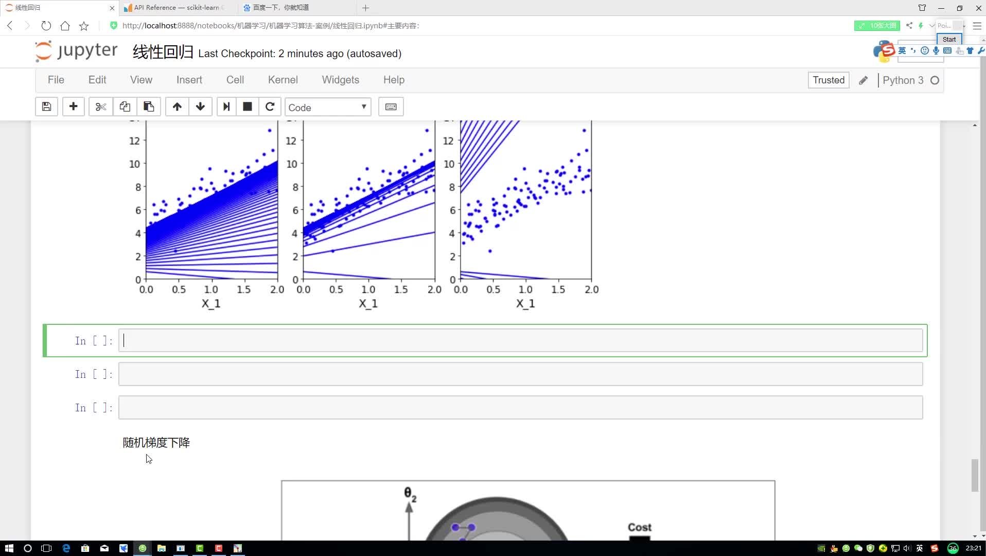The height and width of the screenshot is (556, 986).
Task: Cut selected cells with the scissors icon
Action: point(100,107)
